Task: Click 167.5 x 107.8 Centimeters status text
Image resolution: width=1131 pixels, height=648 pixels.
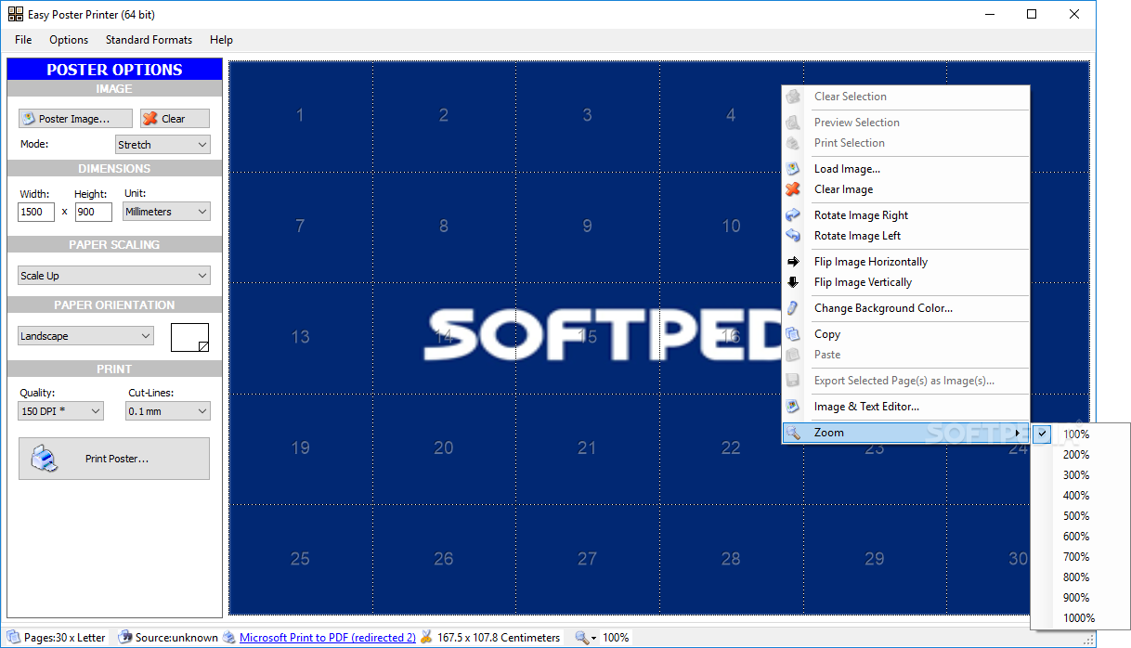Action: (x=499, y=638)
